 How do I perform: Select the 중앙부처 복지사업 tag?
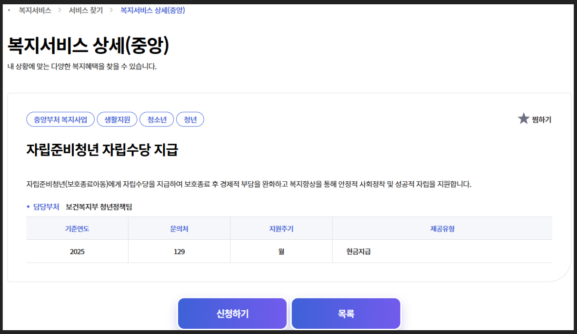coord(60,119)
